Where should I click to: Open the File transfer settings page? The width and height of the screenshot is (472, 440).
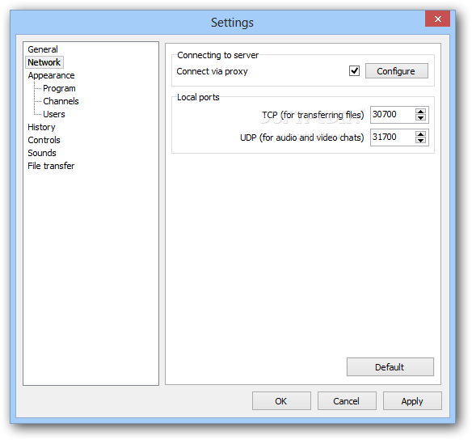(x=51, y=166)
